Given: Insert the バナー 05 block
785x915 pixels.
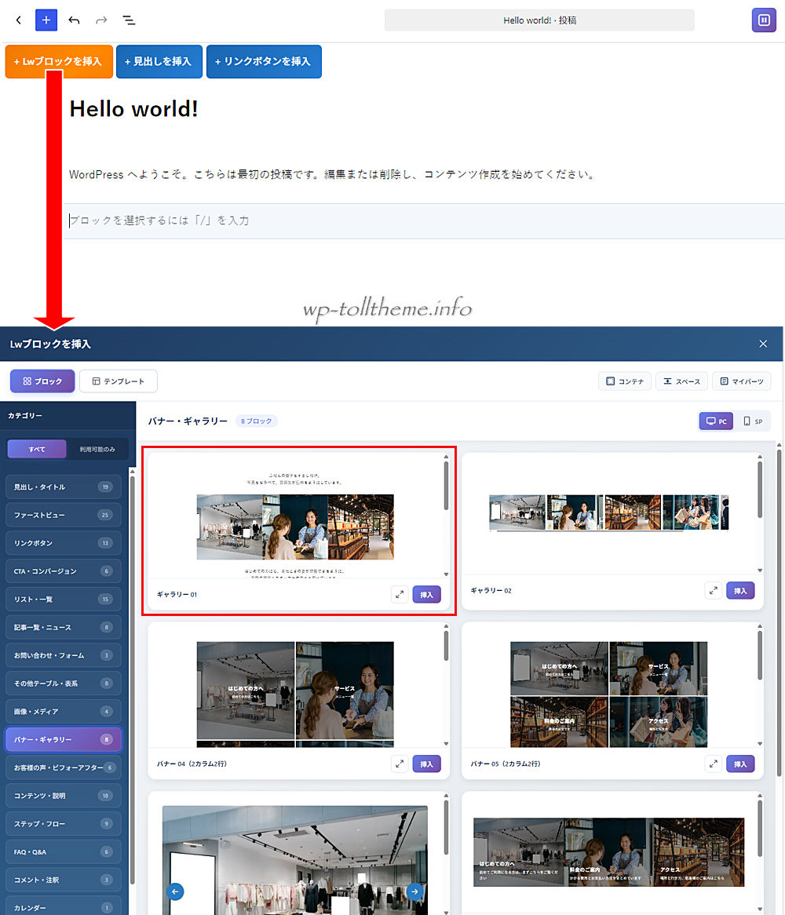Looking at the screenshot, I should tap(740, 764).
